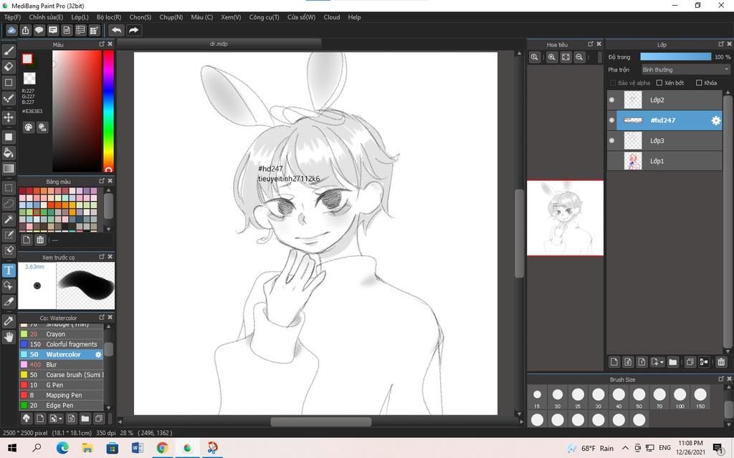Choose brush size 100 preset

(x=680, y=398)
